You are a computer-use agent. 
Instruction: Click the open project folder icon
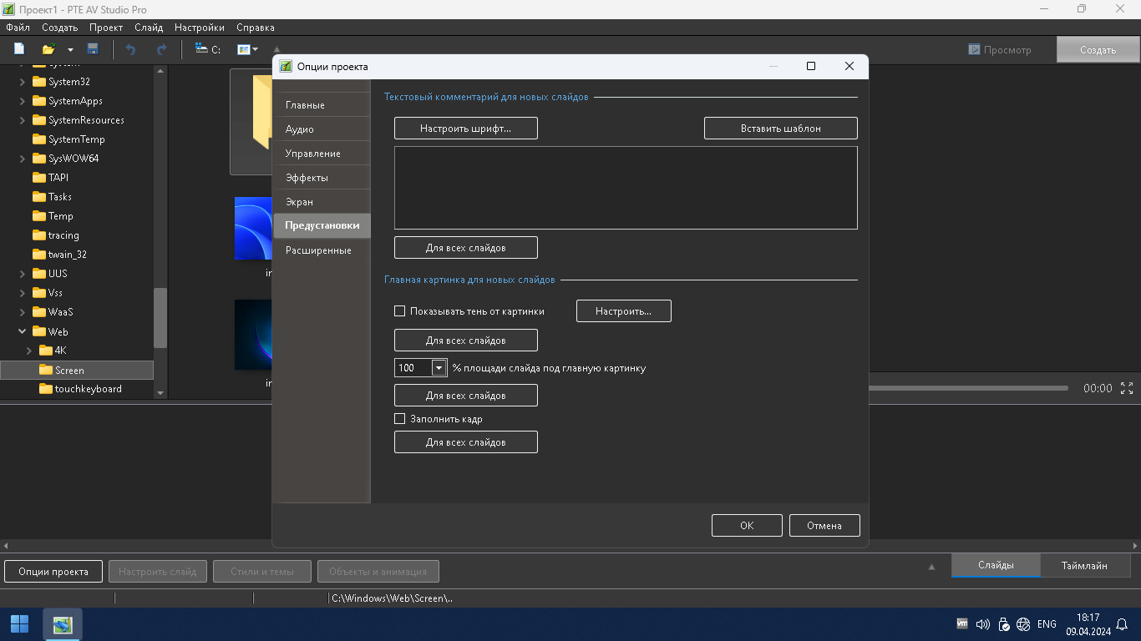click(48, 49)
